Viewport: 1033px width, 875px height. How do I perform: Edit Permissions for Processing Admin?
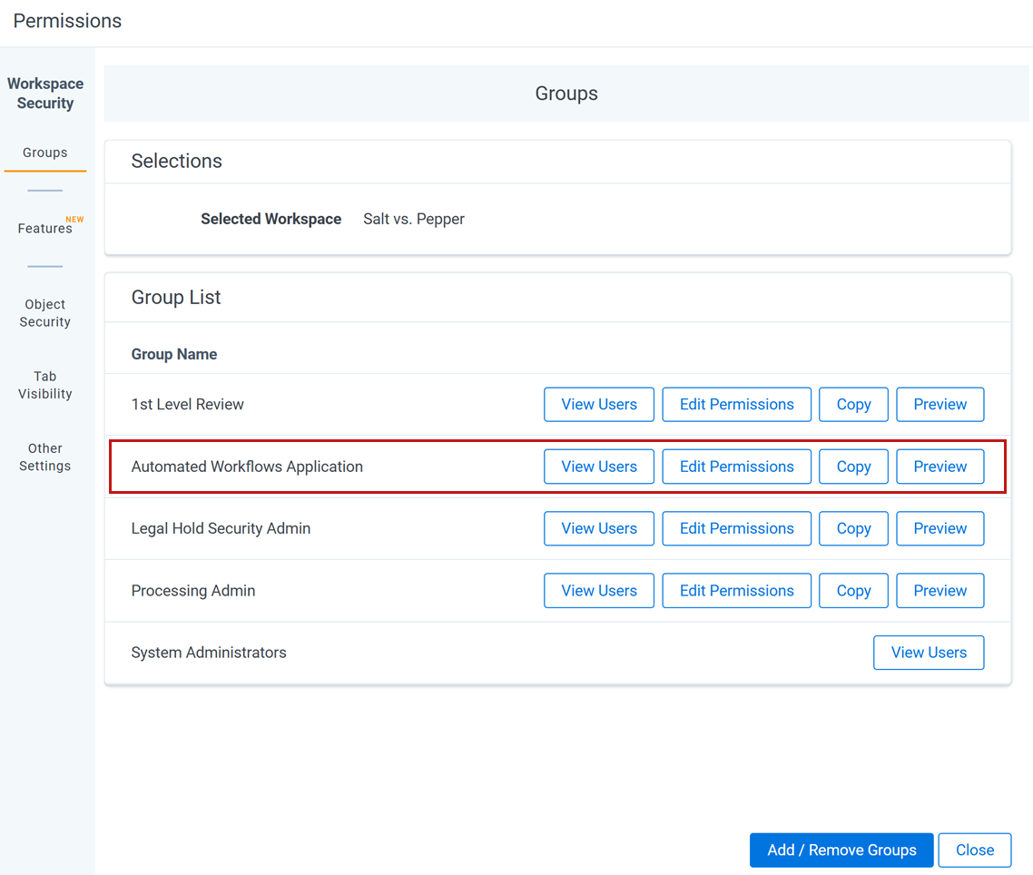[x=736, y=590]
